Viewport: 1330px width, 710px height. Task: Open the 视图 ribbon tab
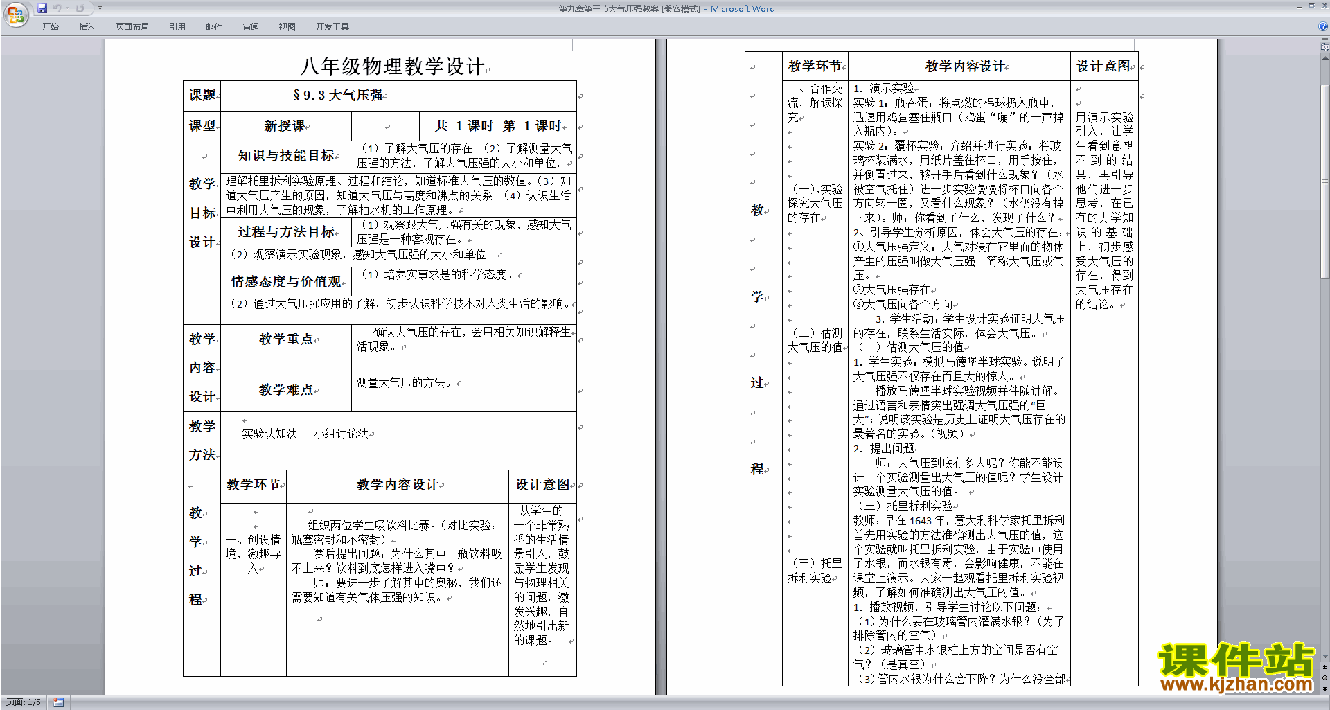click(287, 27)
